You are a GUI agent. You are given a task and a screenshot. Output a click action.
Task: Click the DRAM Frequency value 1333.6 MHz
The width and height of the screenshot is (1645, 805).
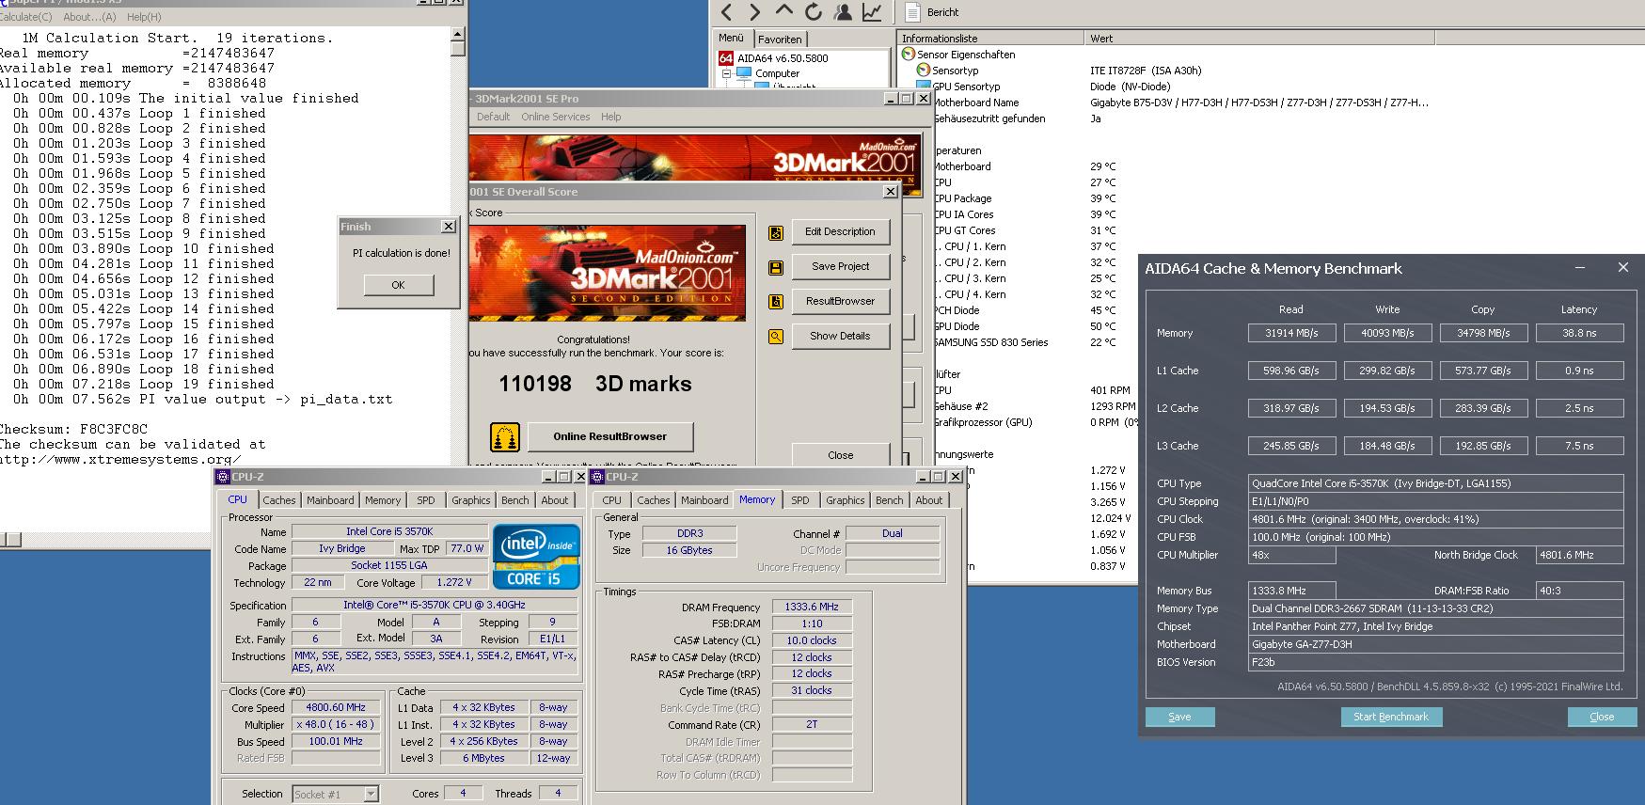(812, 608)
